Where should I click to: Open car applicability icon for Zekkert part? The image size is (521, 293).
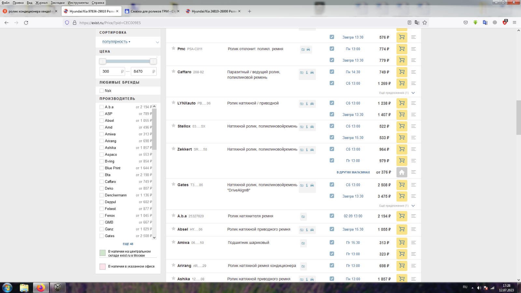click(312, 150)
